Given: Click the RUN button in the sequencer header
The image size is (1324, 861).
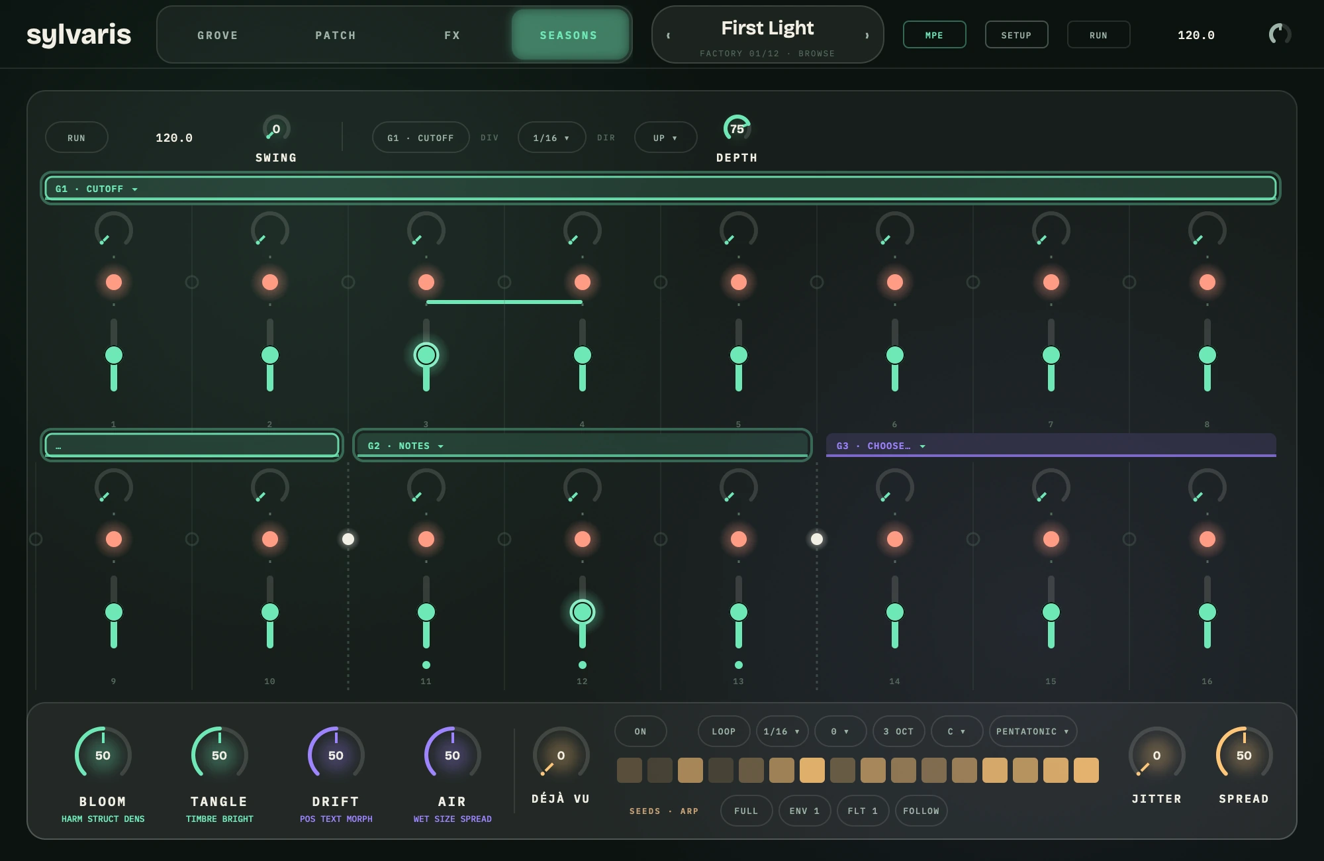Looking at the screenshot, I should pyautogui.click(x=76, y=138).
